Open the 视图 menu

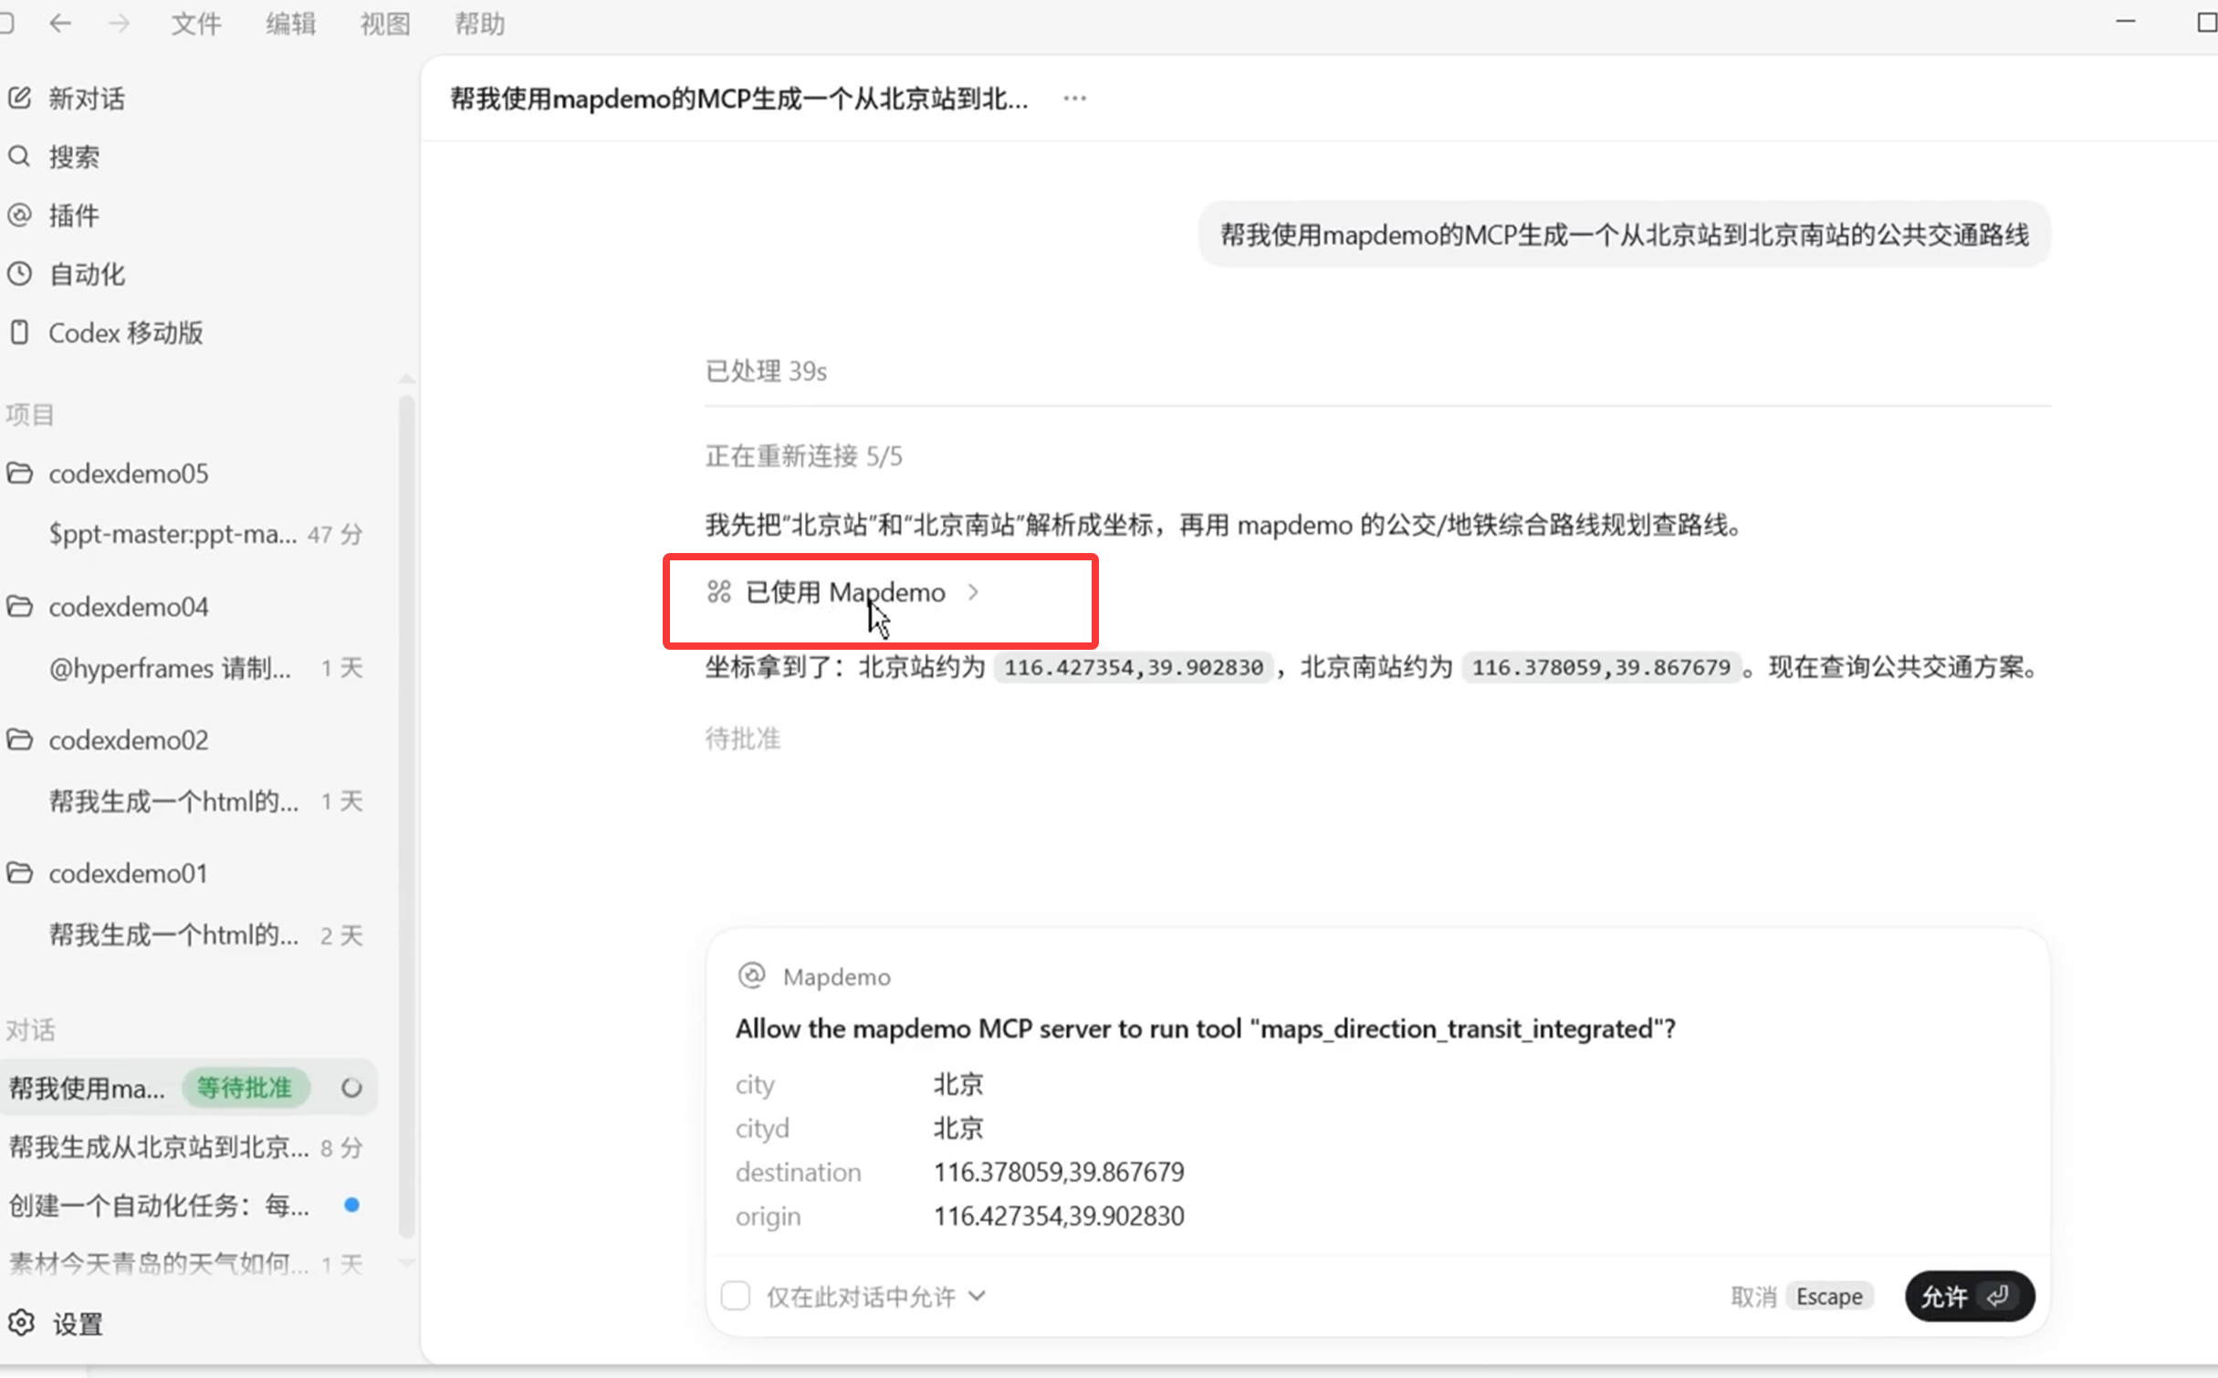pos(385,24)
